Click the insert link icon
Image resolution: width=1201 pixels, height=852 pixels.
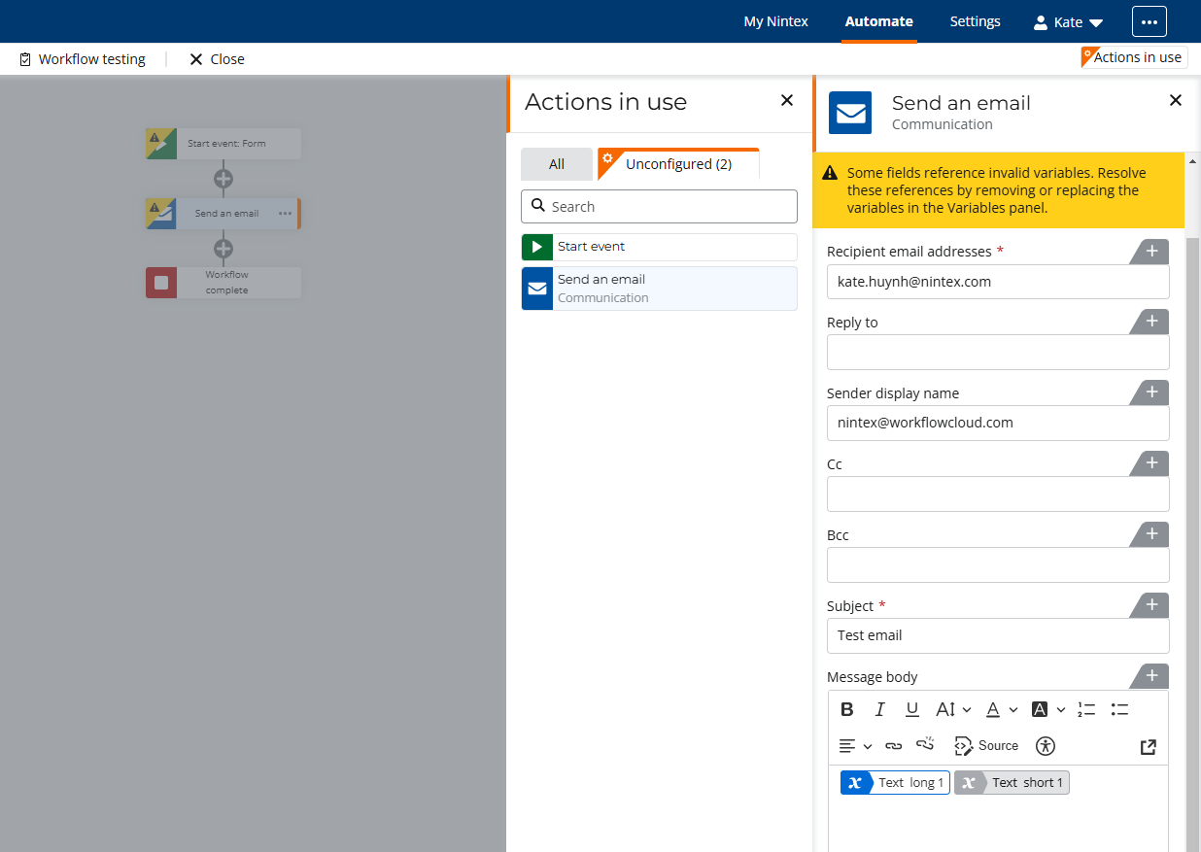coord(893,746)
